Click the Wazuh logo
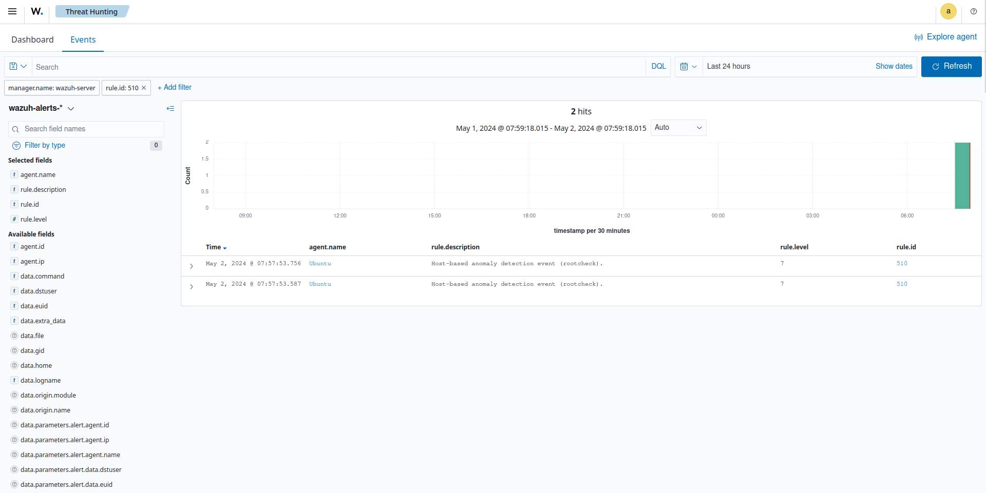The image size is (986, 493). tap(36, 11)
